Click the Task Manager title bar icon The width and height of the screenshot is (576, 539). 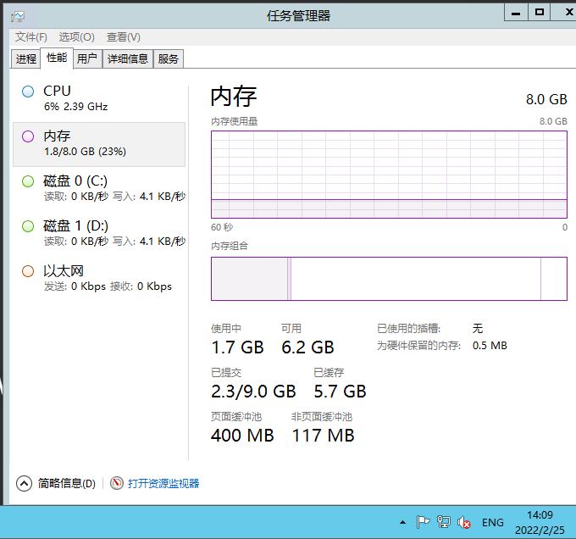tap(18, 15)
